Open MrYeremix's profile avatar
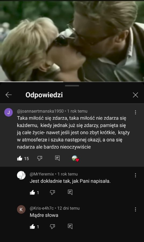This screenshot has height=242, width=144. click(x=21, y=175)
